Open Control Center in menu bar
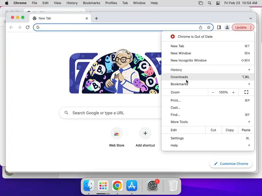Image resolution: width=262 pixels, height=196 pixels. tap(218, 3)
